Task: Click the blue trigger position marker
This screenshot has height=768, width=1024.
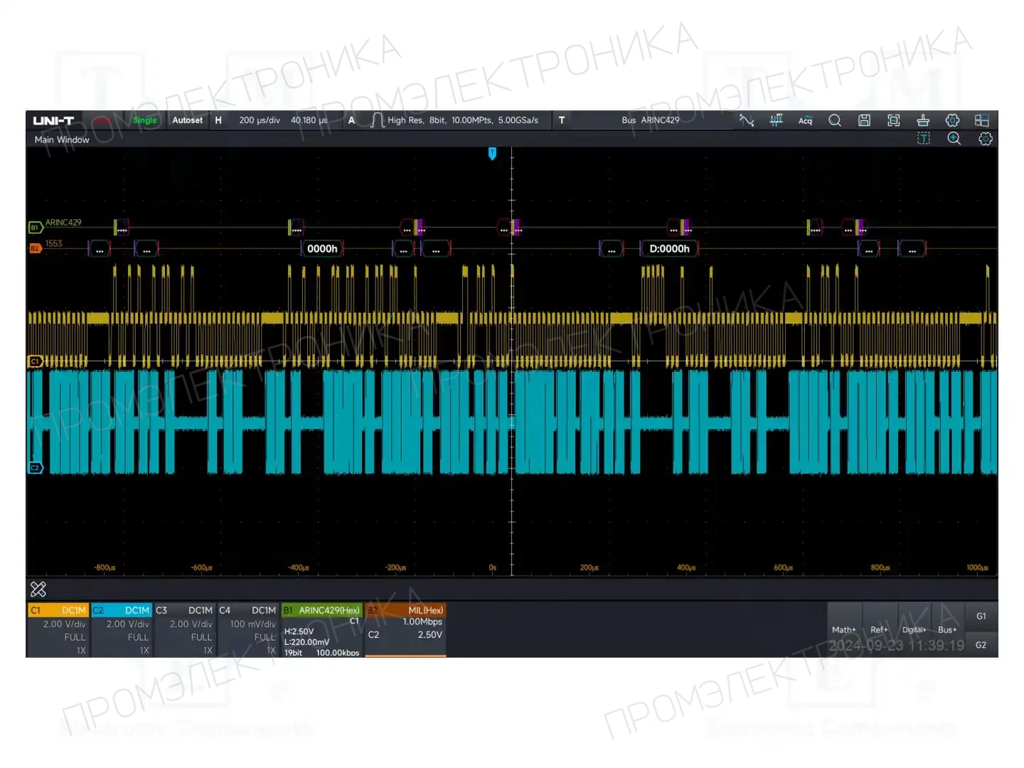Action: tap(492, 154)
